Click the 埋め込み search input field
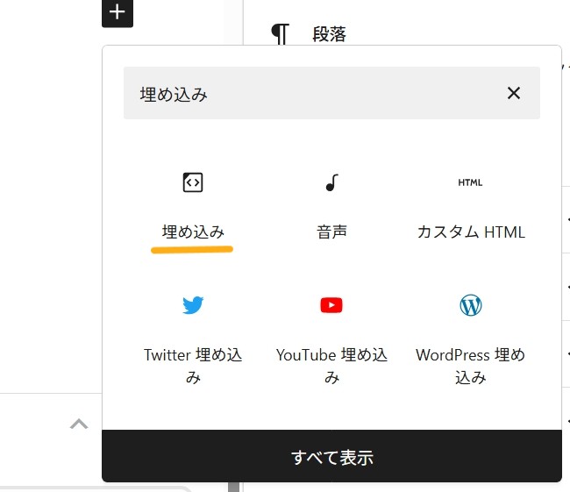Screen dimensions: 570x492 click(x=331, y=93)
